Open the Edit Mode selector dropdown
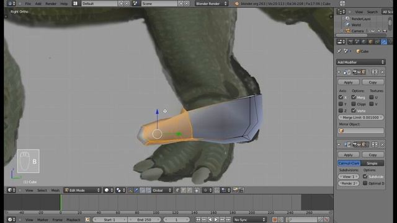Image resolution: width=397 pixels, height=223 pixels. (x=83, y=190)
